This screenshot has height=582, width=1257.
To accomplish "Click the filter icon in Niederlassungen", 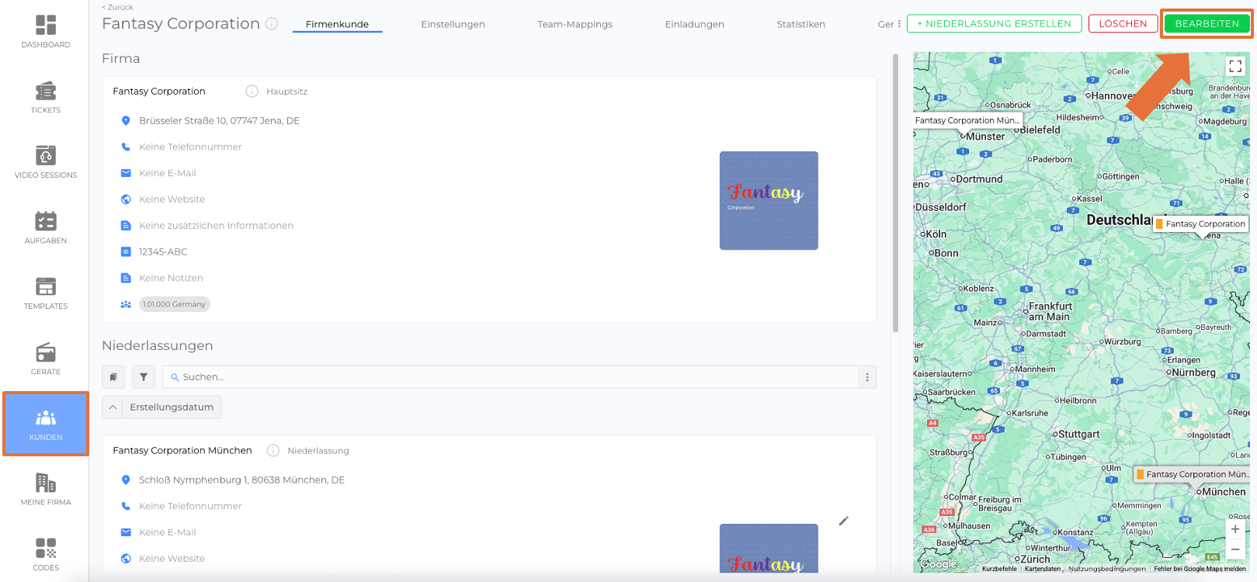I will (144, 377).
